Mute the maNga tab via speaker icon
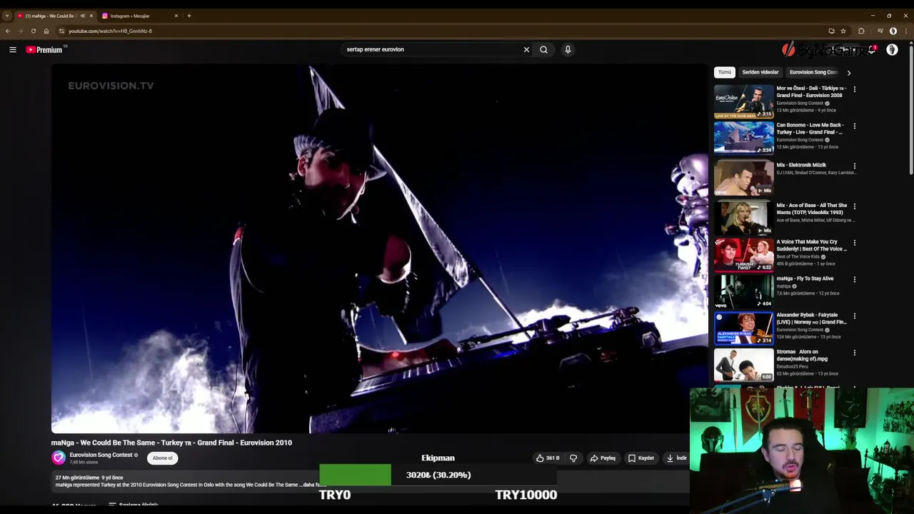Image resolution: width=914 pixels, height=514 pixels. click(x=83, y=16)
